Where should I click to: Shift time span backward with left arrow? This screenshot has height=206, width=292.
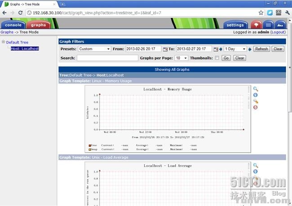[221, 49]
